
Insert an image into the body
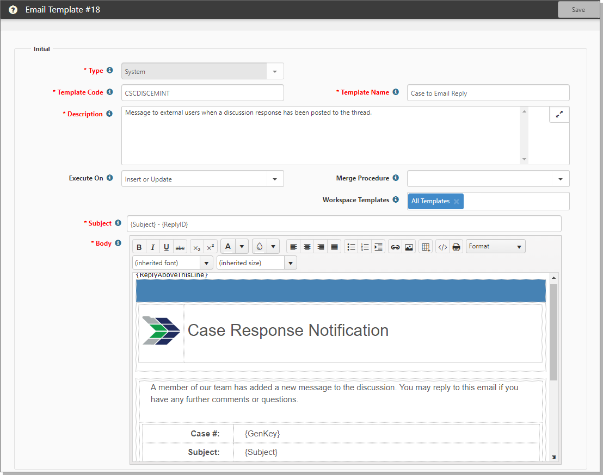[409, 247]
